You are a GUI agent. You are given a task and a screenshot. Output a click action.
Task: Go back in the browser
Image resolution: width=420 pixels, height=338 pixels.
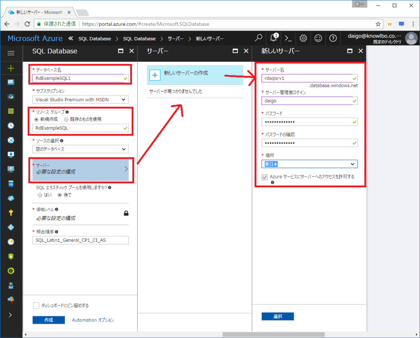[7, 24]
